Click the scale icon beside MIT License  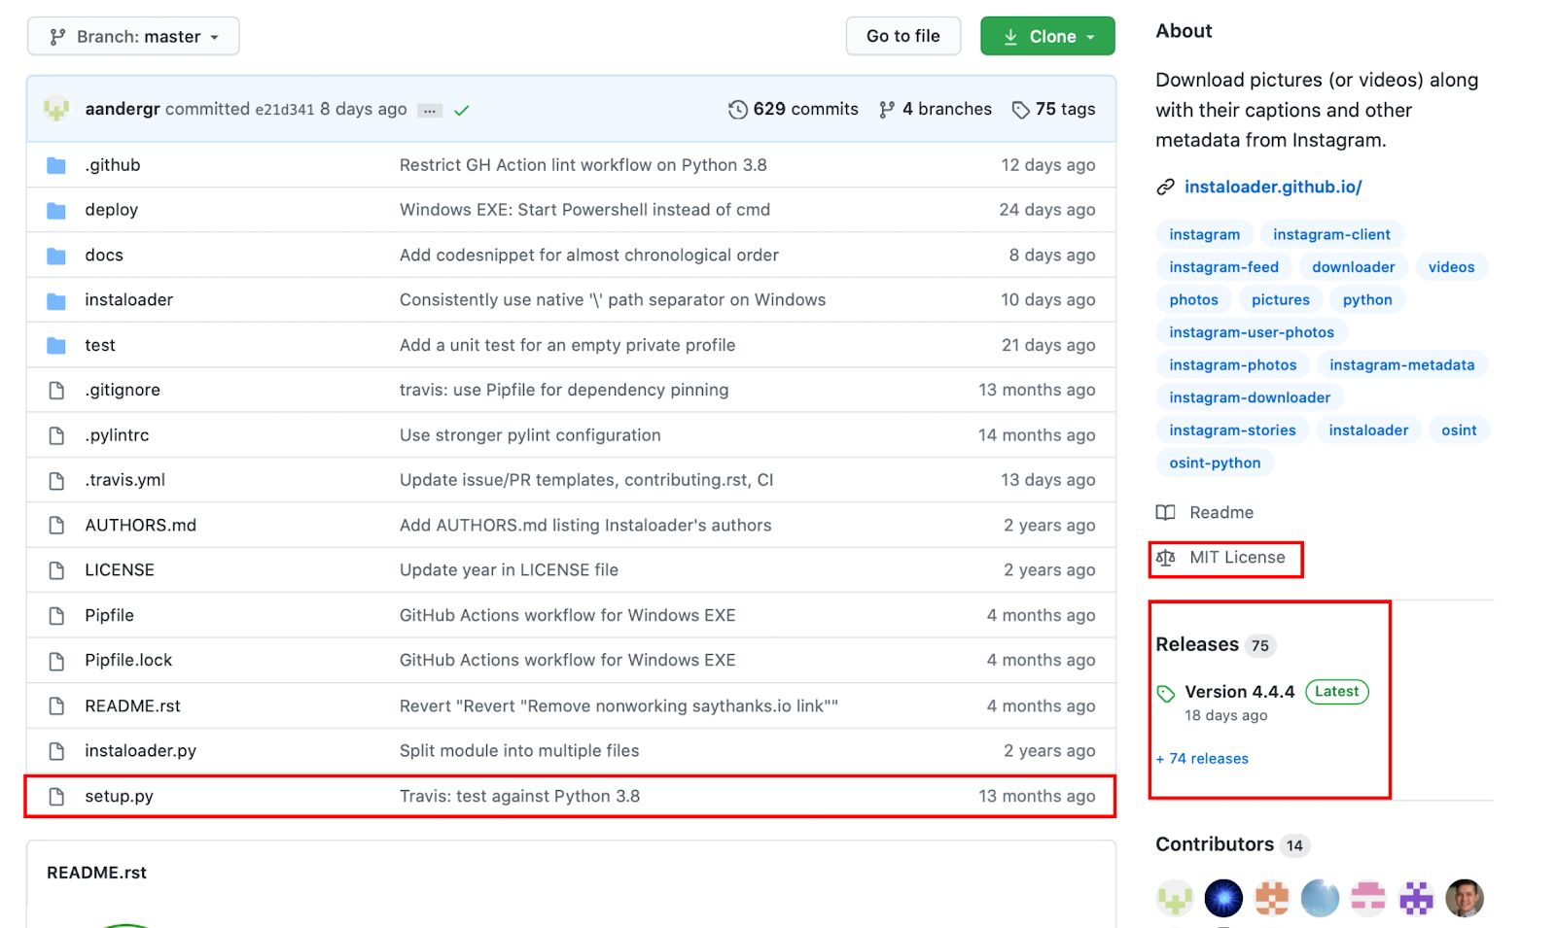[1165, 558]
